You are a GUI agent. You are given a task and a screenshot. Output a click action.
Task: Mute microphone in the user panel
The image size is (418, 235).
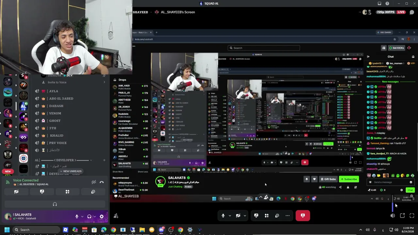pyautogui.click(x=77, y=216)
